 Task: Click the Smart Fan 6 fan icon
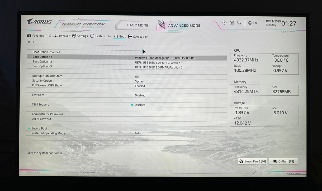pyautogui.click(x=241, y=161)
